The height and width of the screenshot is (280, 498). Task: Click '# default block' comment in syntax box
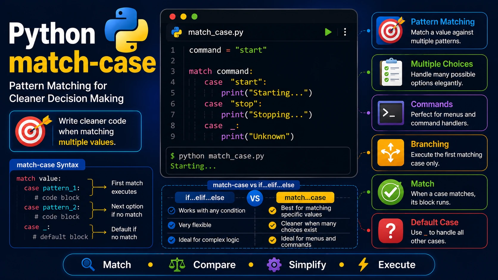pyautogui.click(x=60, y=237)
